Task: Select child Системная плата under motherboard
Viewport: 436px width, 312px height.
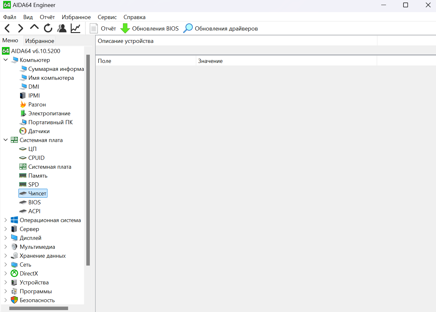Action: tap(45, 167)
